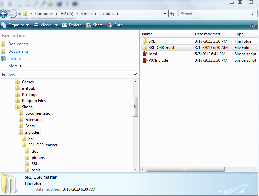
Task: Select Simba folder in the tree
Action: coord(27,107)
